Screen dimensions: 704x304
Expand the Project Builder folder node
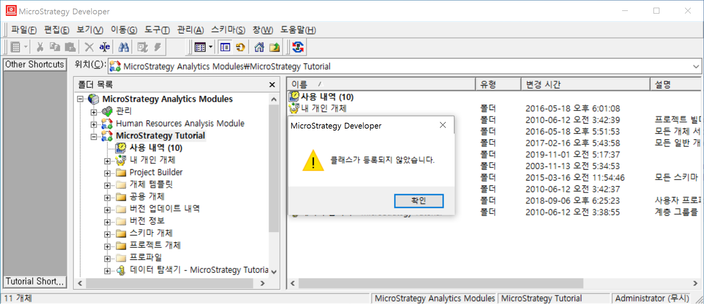coord(107,173)
